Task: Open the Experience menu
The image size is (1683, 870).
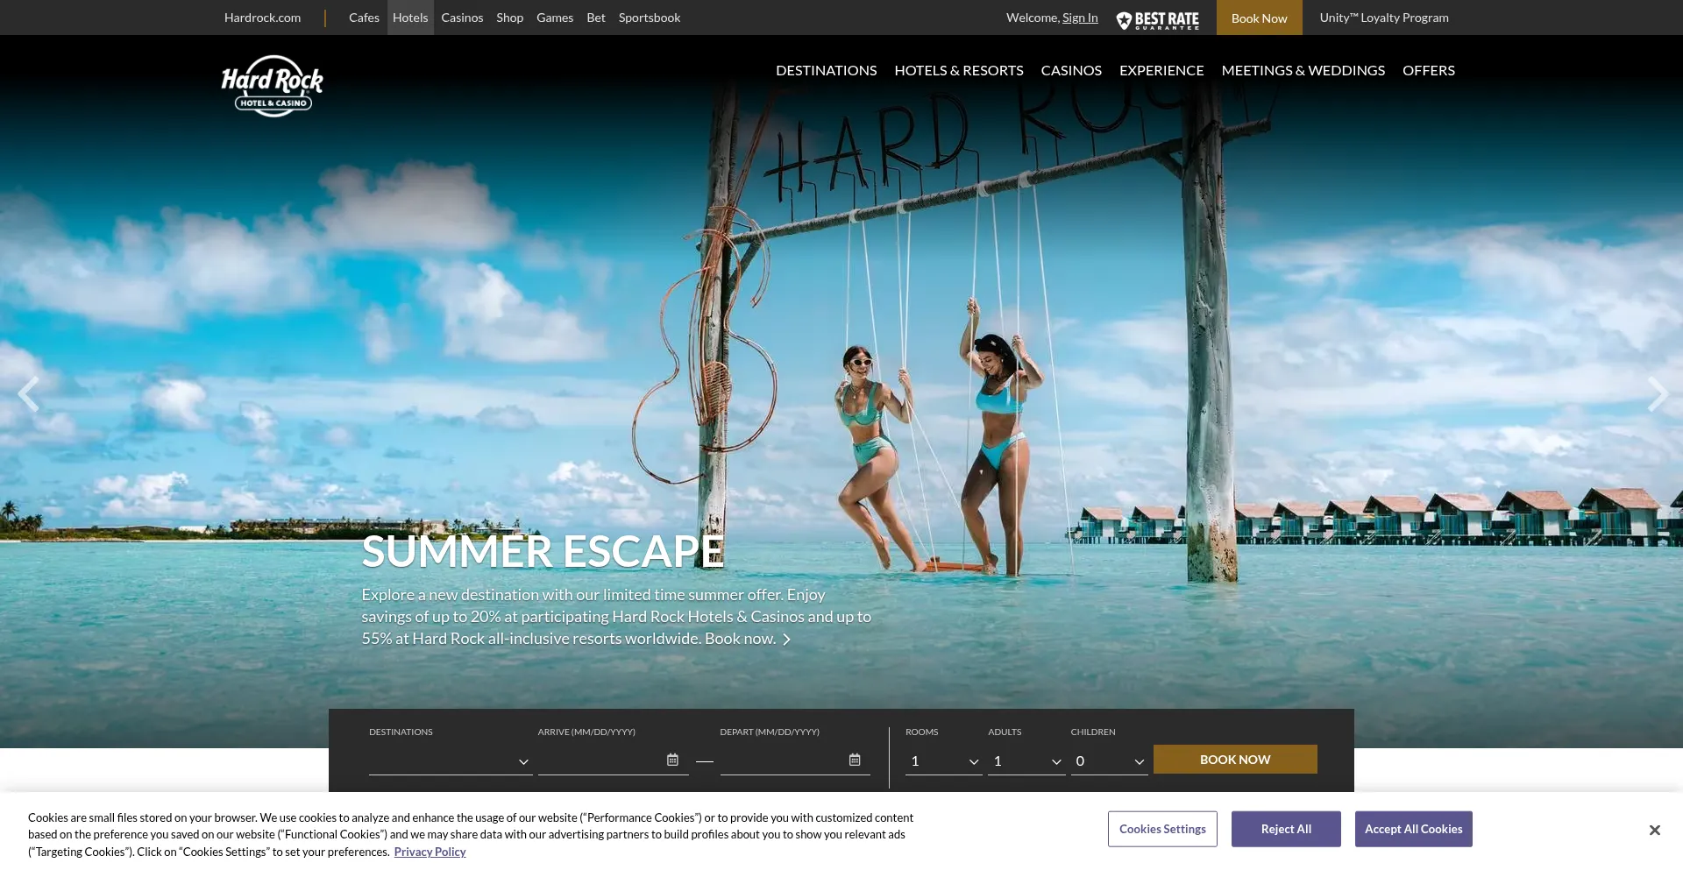Action: click(1161, 70)
